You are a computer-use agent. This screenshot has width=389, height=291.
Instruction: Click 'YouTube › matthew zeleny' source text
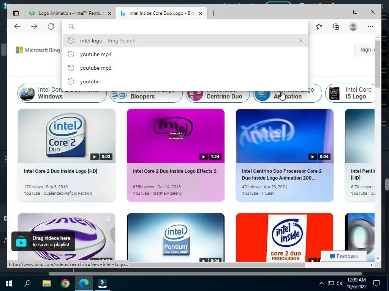[x=157, y=193]
